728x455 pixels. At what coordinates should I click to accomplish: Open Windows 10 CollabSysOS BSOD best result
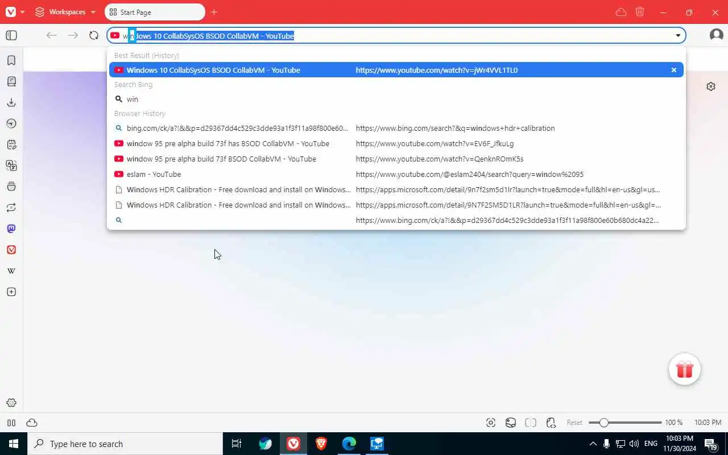(396, 70)
